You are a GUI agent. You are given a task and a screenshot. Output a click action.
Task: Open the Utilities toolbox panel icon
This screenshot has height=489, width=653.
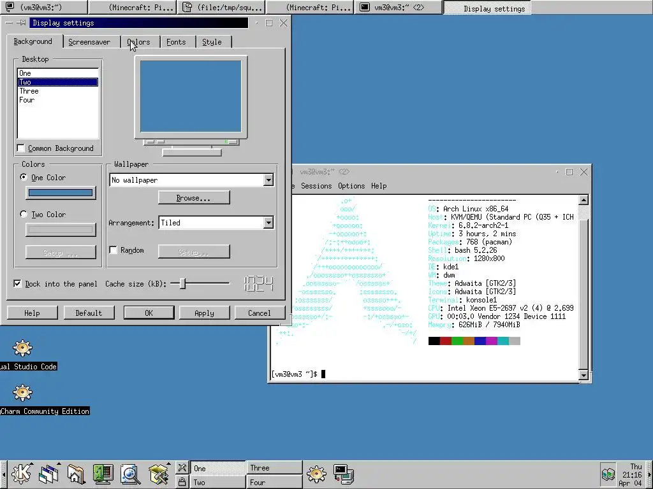[159, 474]
